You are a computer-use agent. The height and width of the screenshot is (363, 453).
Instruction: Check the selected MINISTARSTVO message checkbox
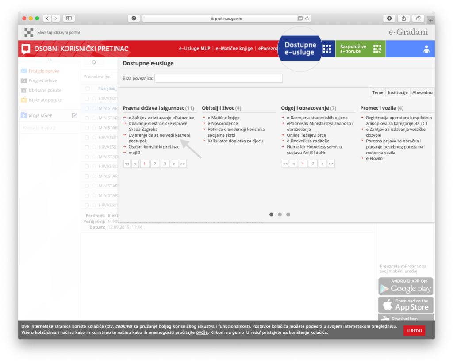point(87,108)
